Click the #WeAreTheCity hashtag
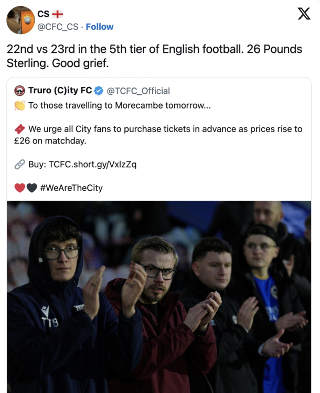Viewport: 320px width, 393px height. (x=71, y=188)
